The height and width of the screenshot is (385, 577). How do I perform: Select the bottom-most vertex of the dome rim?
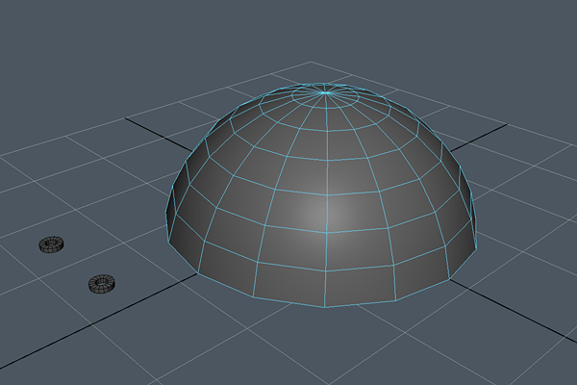pyautogui.click(x=325, y=308)
